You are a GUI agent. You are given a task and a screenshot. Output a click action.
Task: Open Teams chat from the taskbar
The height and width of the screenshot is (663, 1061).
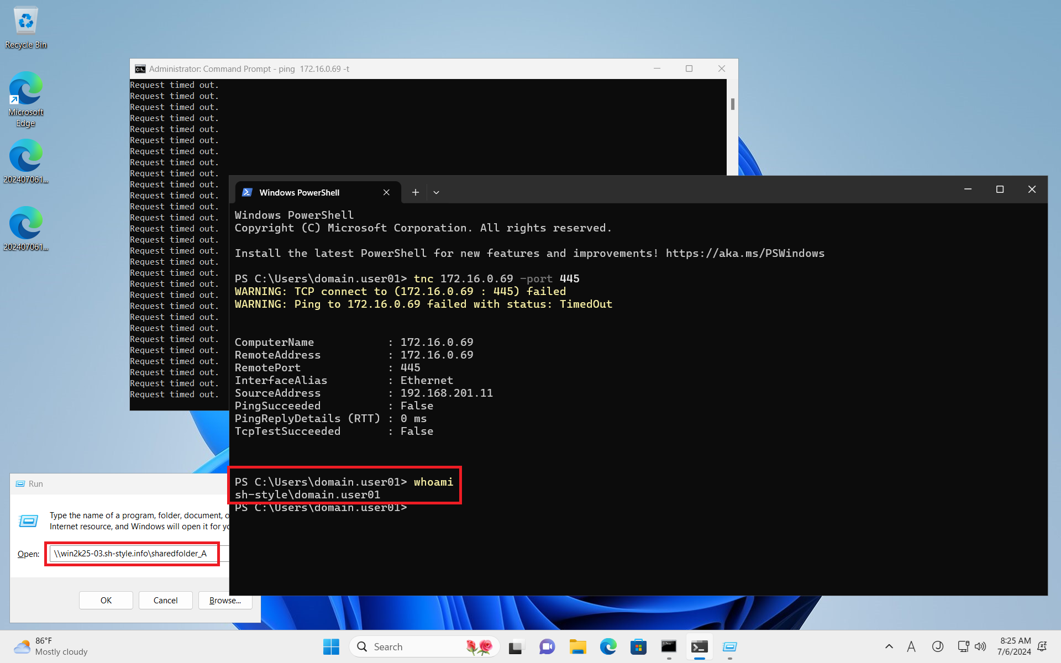pyautogui.click(x=547, y=646)
